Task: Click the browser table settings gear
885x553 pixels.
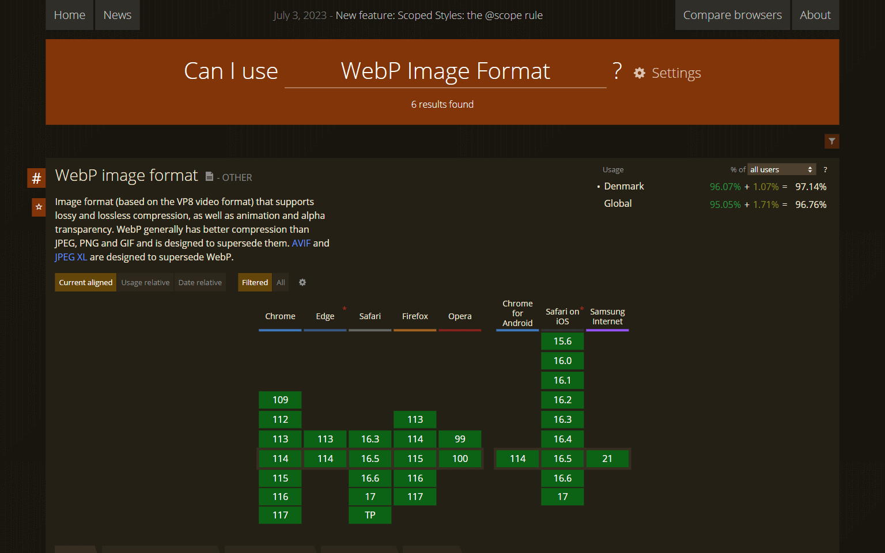Action: tap(302, 282)
